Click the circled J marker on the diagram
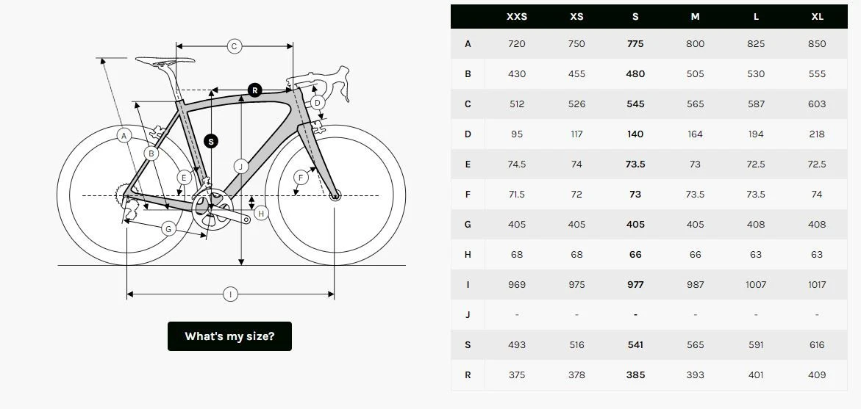Image resolution: width=861 pixels, height=409 pixels. click(x=240, y=166)
